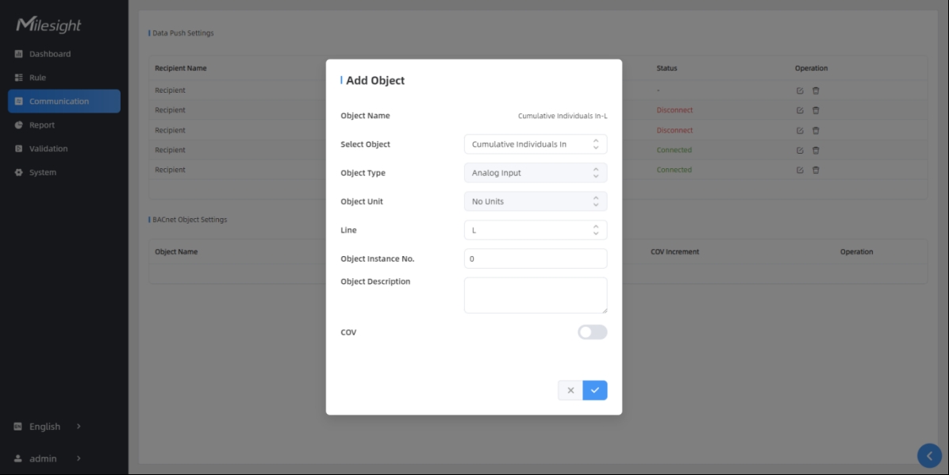949x475 pixels.
Task: Click the Validation sidebar icon
Action: click(x=19, y=149)
